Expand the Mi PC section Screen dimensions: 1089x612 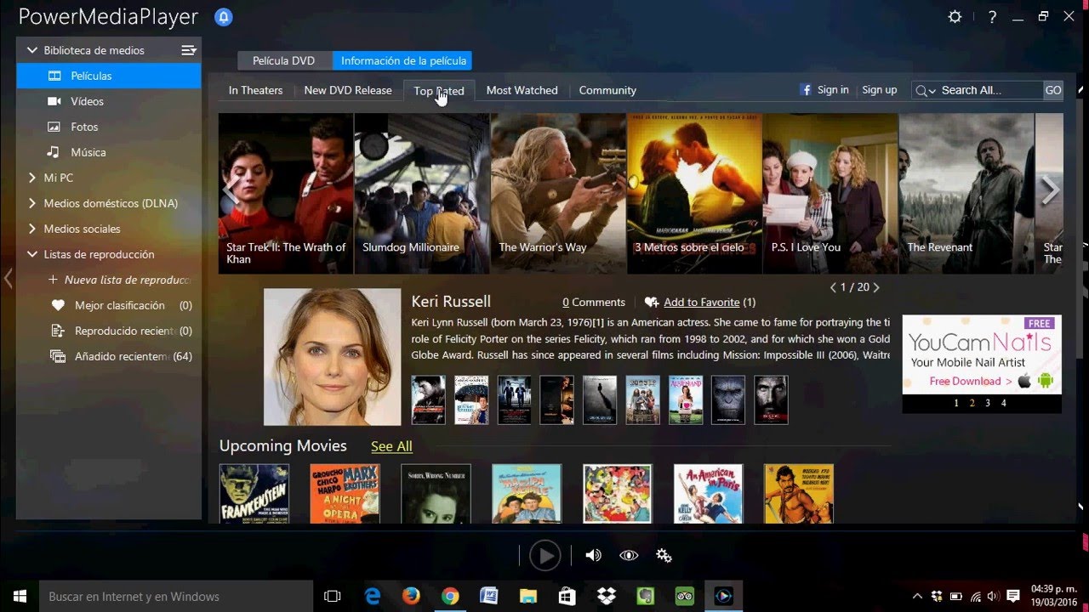point(32,178)
